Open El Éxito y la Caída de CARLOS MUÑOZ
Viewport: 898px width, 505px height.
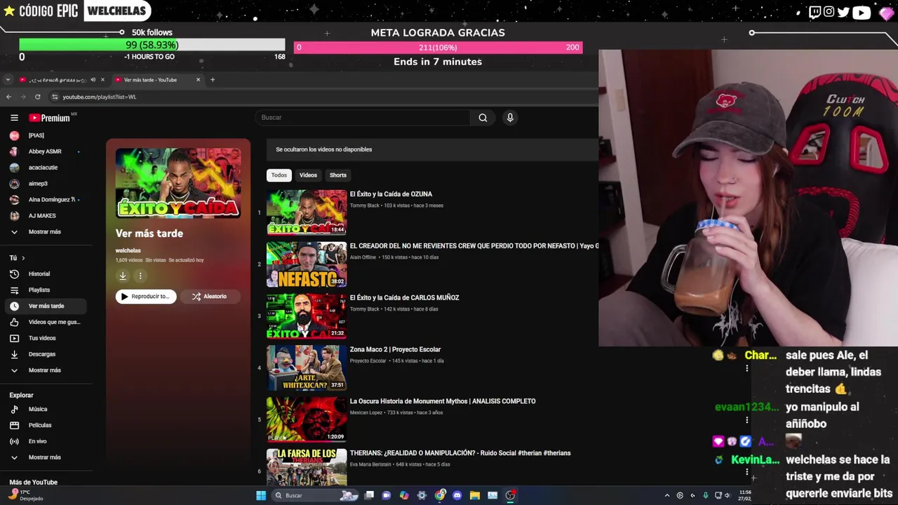(x=404, y=297)
